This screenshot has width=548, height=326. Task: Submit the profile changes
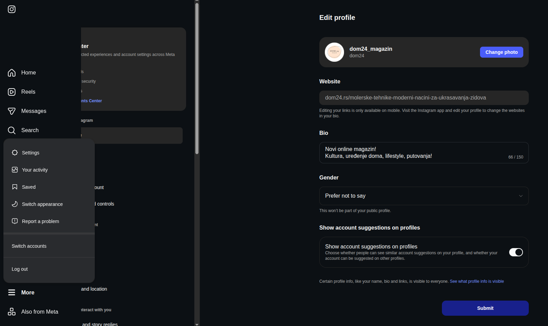pos(485,308)
